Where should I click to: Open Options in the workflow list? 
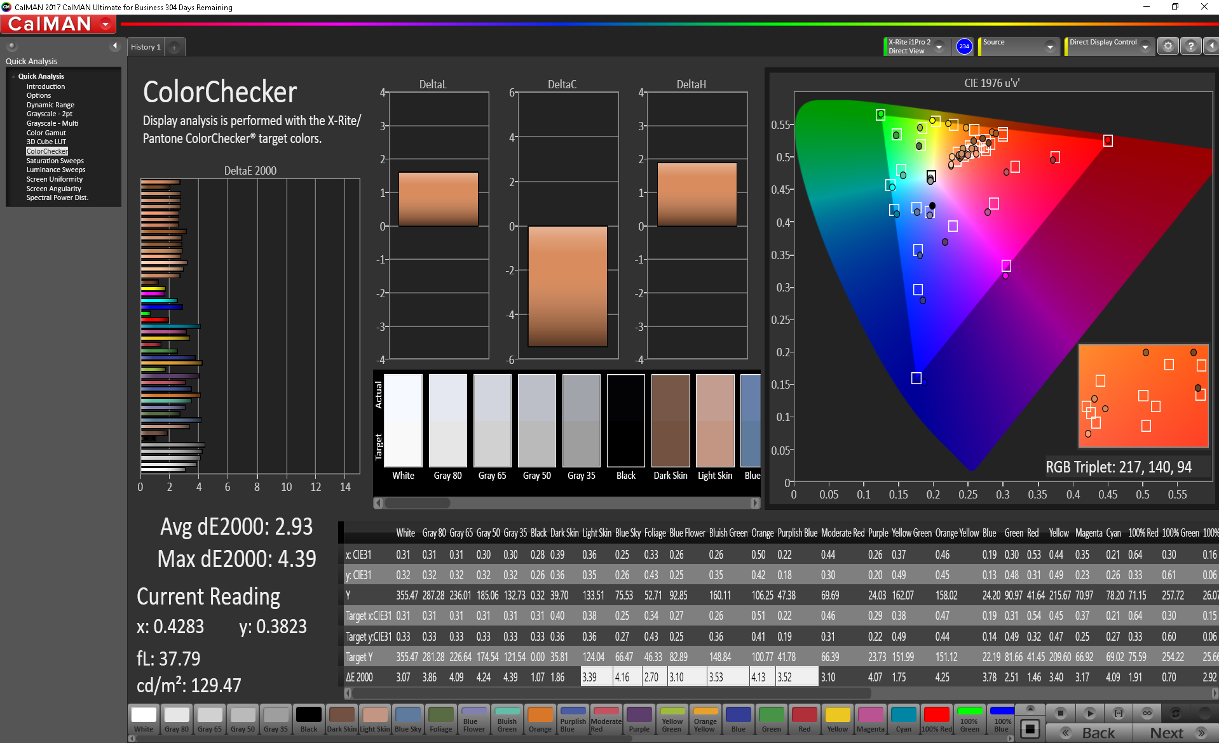[39, 95]
